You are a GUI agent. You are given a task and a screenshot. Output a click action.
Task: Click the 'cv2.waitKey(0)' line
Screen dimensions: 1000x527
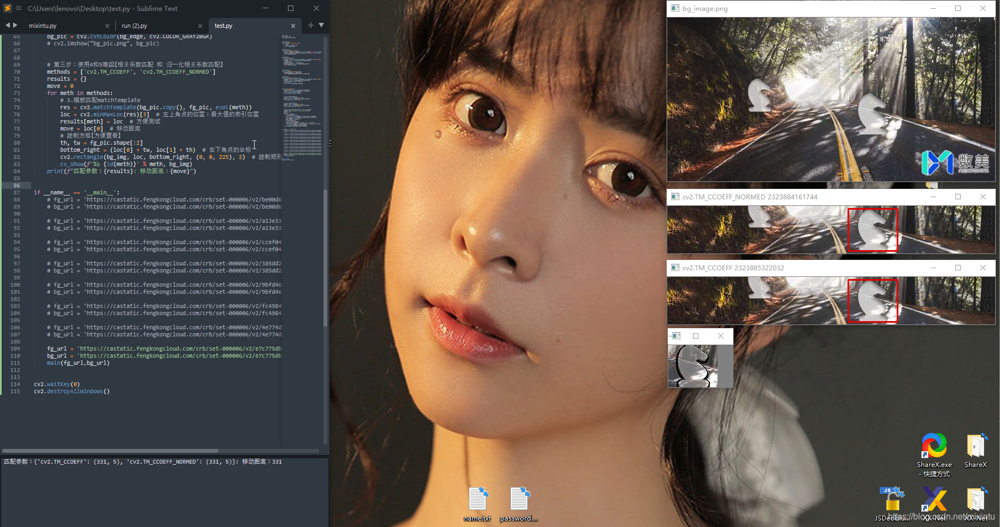[57, 384]
